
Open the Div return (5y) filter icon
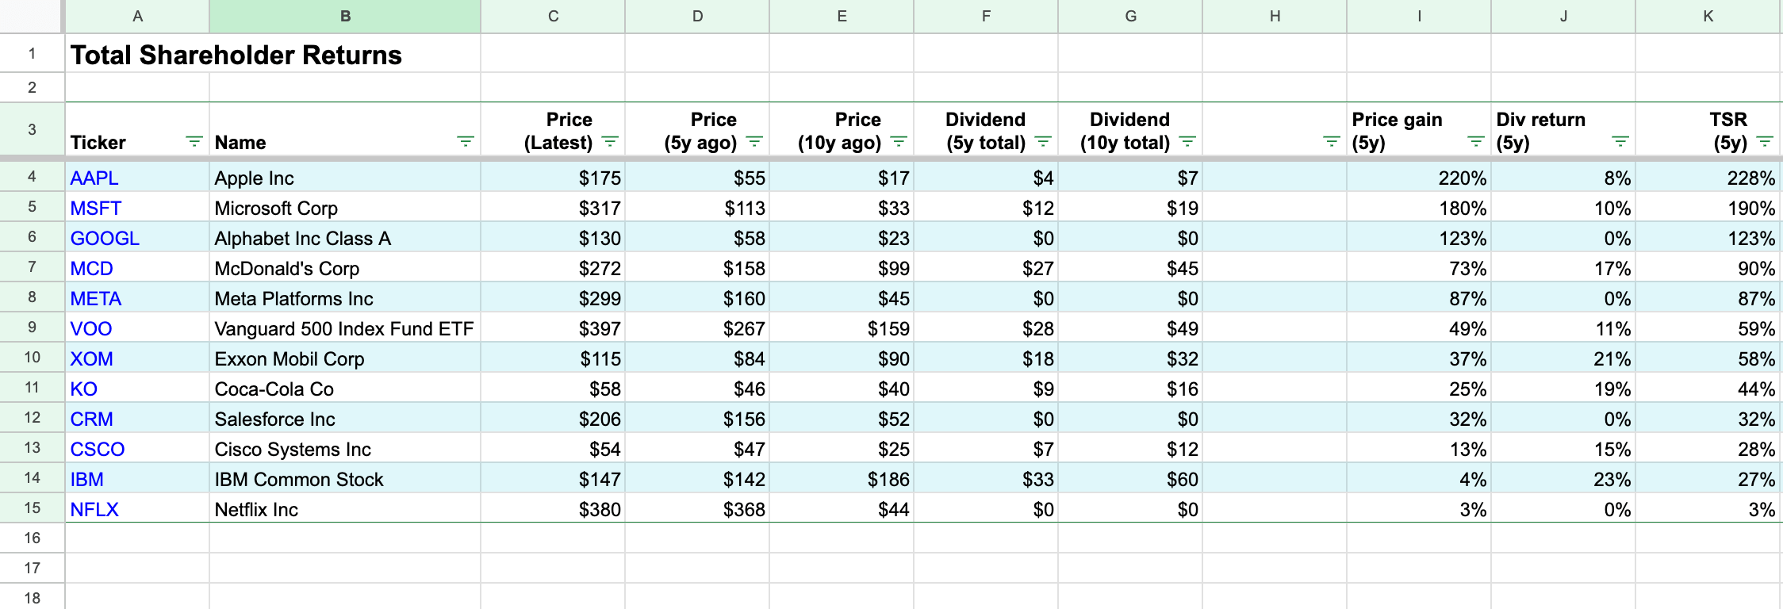pos(1620,142)
